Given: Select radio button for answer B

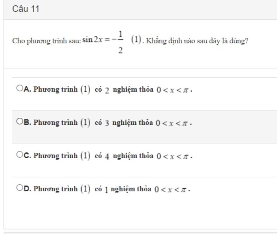Looking at the screenshot, I should [x=19, y=121].
